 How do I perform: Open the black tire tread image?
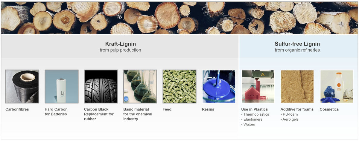101,87
